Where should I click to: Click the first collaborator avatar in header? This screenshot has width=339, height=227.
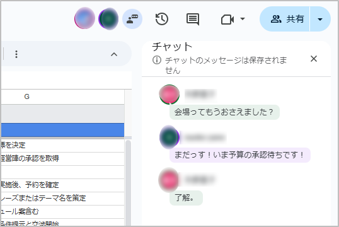click(x=84, y=18)
